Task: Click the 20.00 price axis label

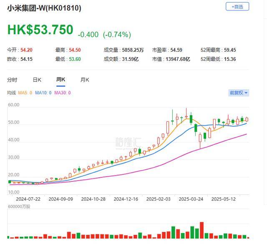Action: click(x=14, y=175)
